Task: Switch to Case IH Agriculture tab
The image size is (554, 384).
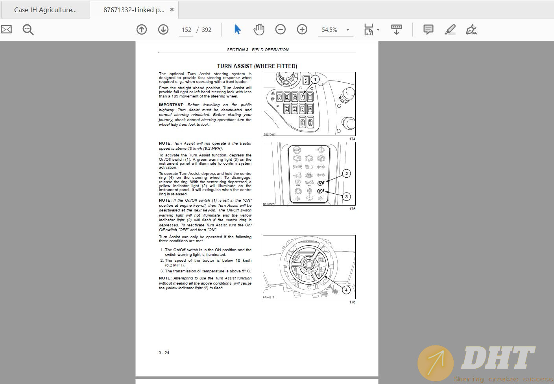Action: [x=45, y=10]
